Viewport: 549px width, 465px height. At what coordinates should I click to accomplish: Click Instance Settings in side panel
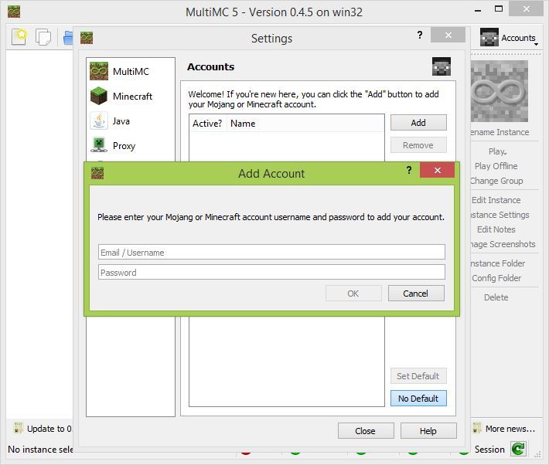(x=500, y=215)
